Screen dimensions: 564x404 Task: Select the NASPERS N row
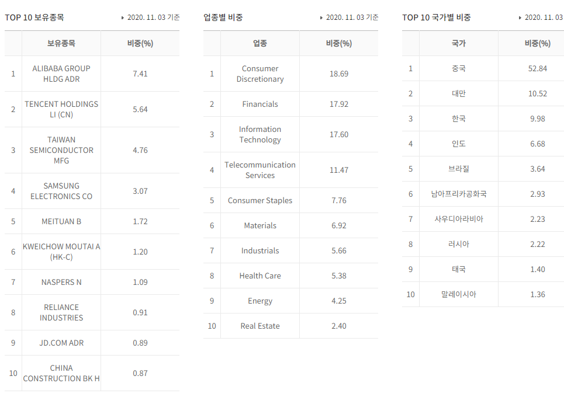[x=92, y=282]
